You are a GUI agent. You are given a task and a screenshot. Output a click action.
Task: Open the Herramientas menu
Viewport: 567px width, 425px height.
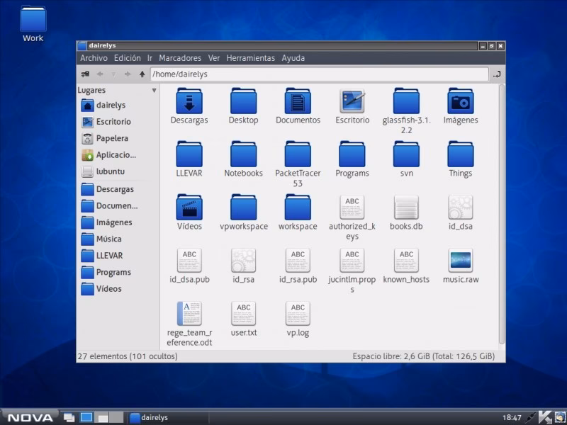coord(252,58)
